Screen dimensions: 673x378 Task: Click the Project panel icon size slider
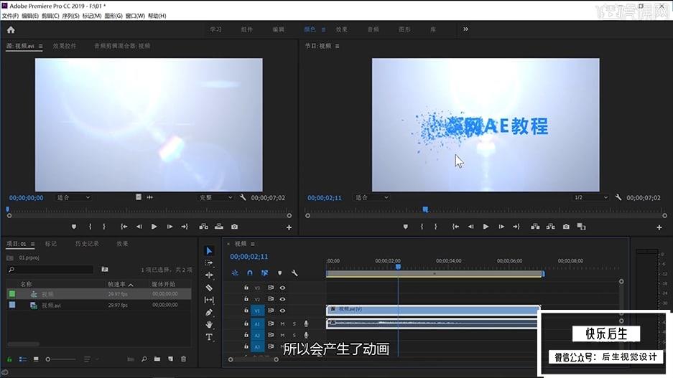tap(60, 359)
